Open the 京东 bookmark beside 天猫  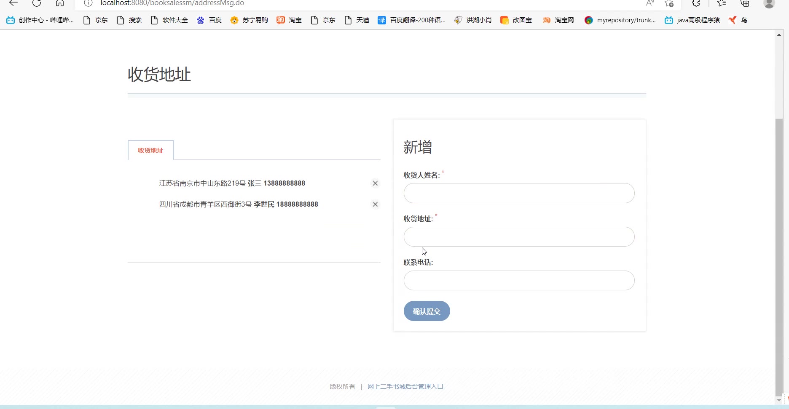coord(323,20)
